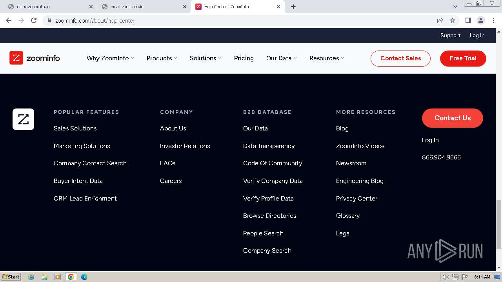This screenshot has height=282, width=502.
Task: Reload the page with refresh icon
Action: click(x=34, y=20)
